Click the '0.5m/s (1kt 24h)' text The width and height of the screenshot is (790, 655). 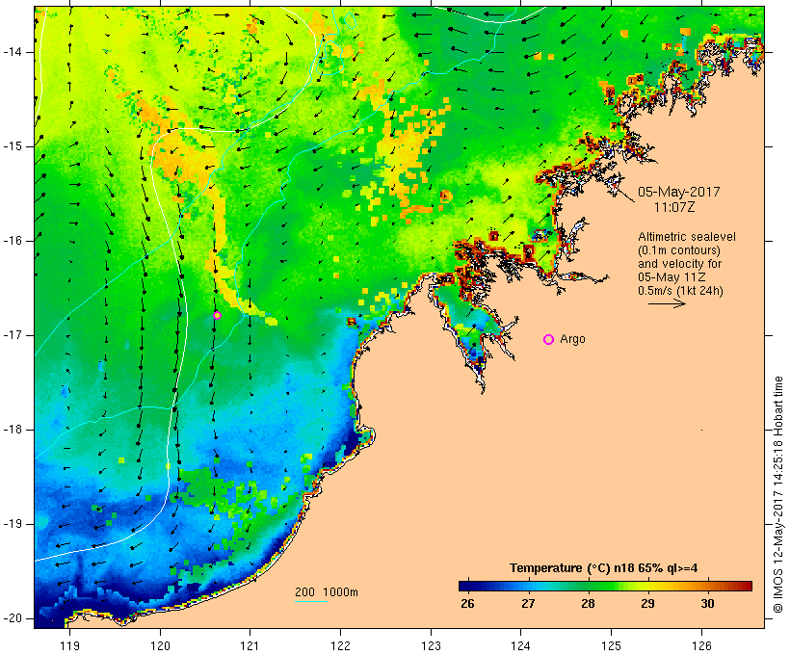click(680, 291)
